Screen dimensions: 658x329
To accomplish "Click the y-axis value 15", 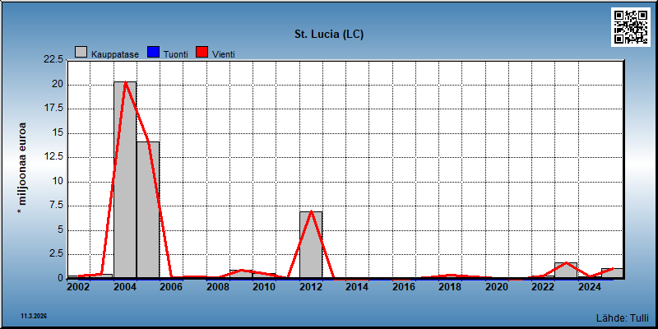I will 58,132.
